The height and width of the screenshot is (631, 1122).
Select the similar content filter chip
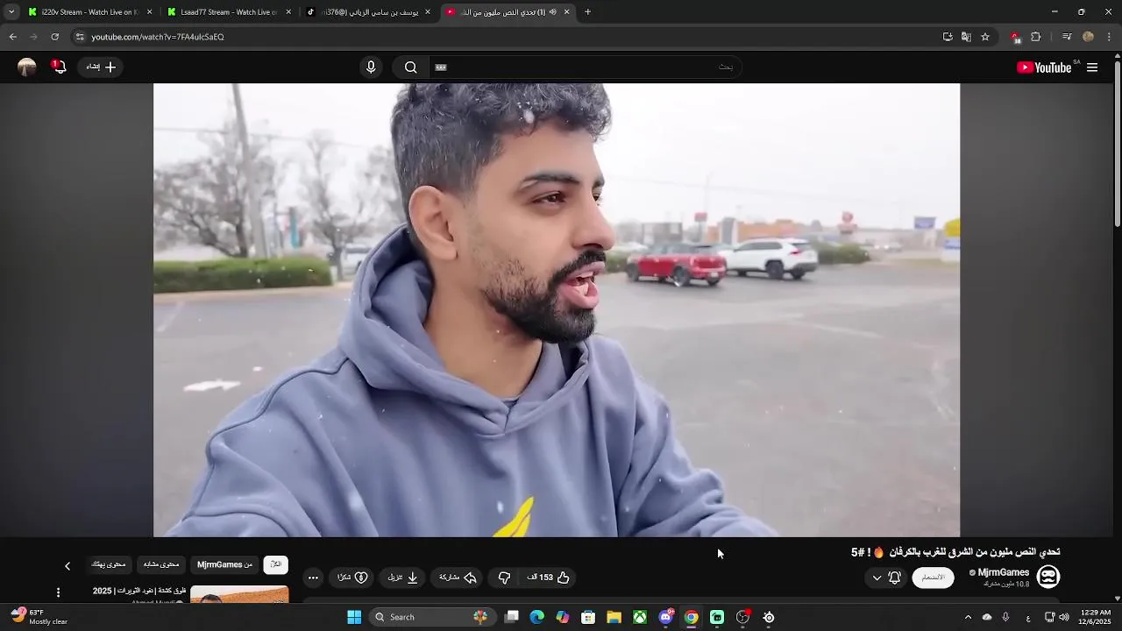(161, 565)
